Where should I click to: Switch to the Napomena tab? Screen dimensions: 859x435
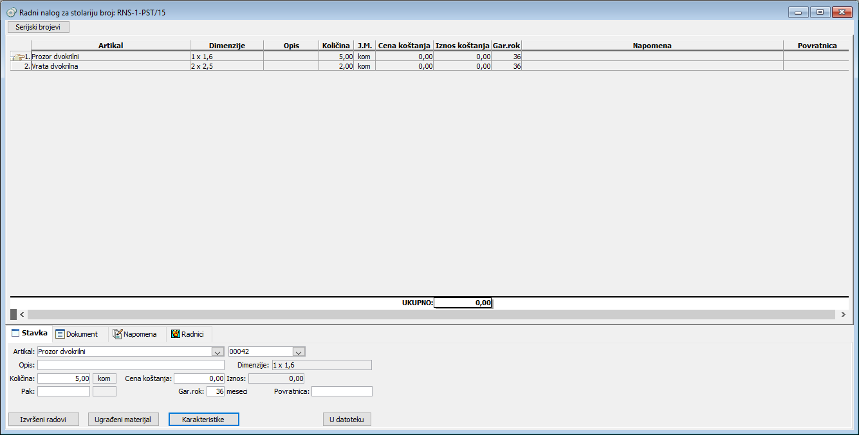(134, 334)
